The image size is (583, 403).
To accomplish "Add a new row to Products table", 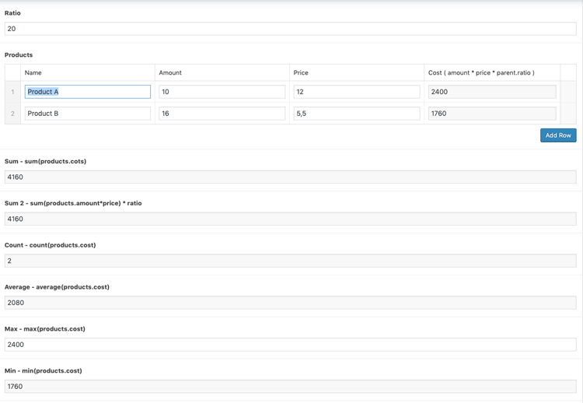I will coord(558,135).
